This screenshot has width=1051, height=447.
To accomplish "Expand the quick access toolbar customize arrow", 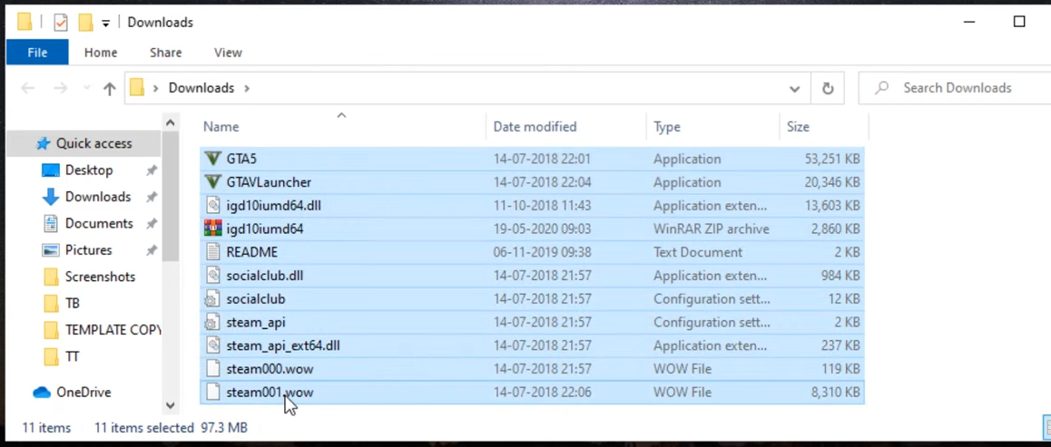I will (x=105, y=24).
